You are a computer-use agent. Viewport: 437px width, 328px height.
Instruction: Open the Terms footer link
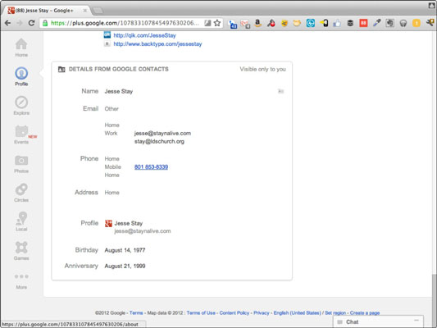(x=136, y=313)
